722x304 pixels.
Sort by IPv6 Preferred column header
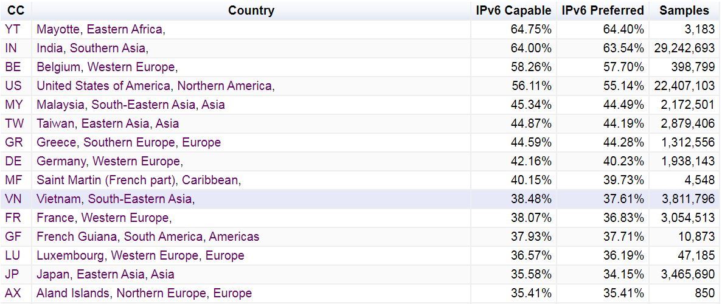[602, 10]
